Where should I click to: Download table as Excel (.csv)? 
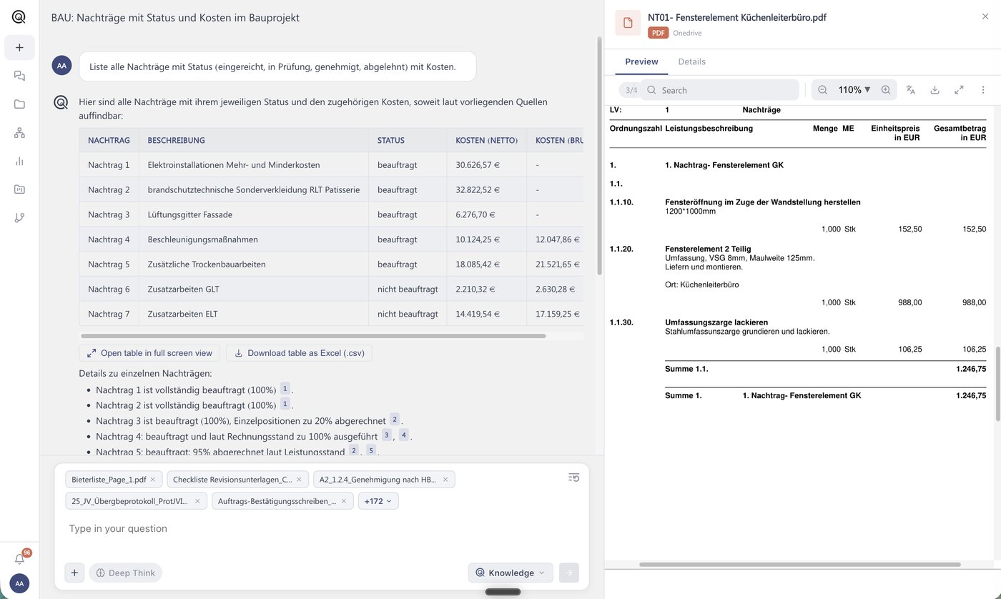click(x=299, y=353)
